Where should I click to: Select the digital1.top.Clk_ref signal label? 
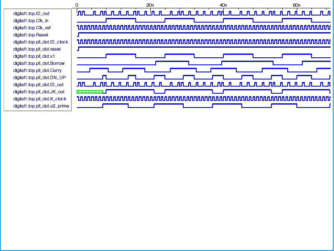(32, 28)
